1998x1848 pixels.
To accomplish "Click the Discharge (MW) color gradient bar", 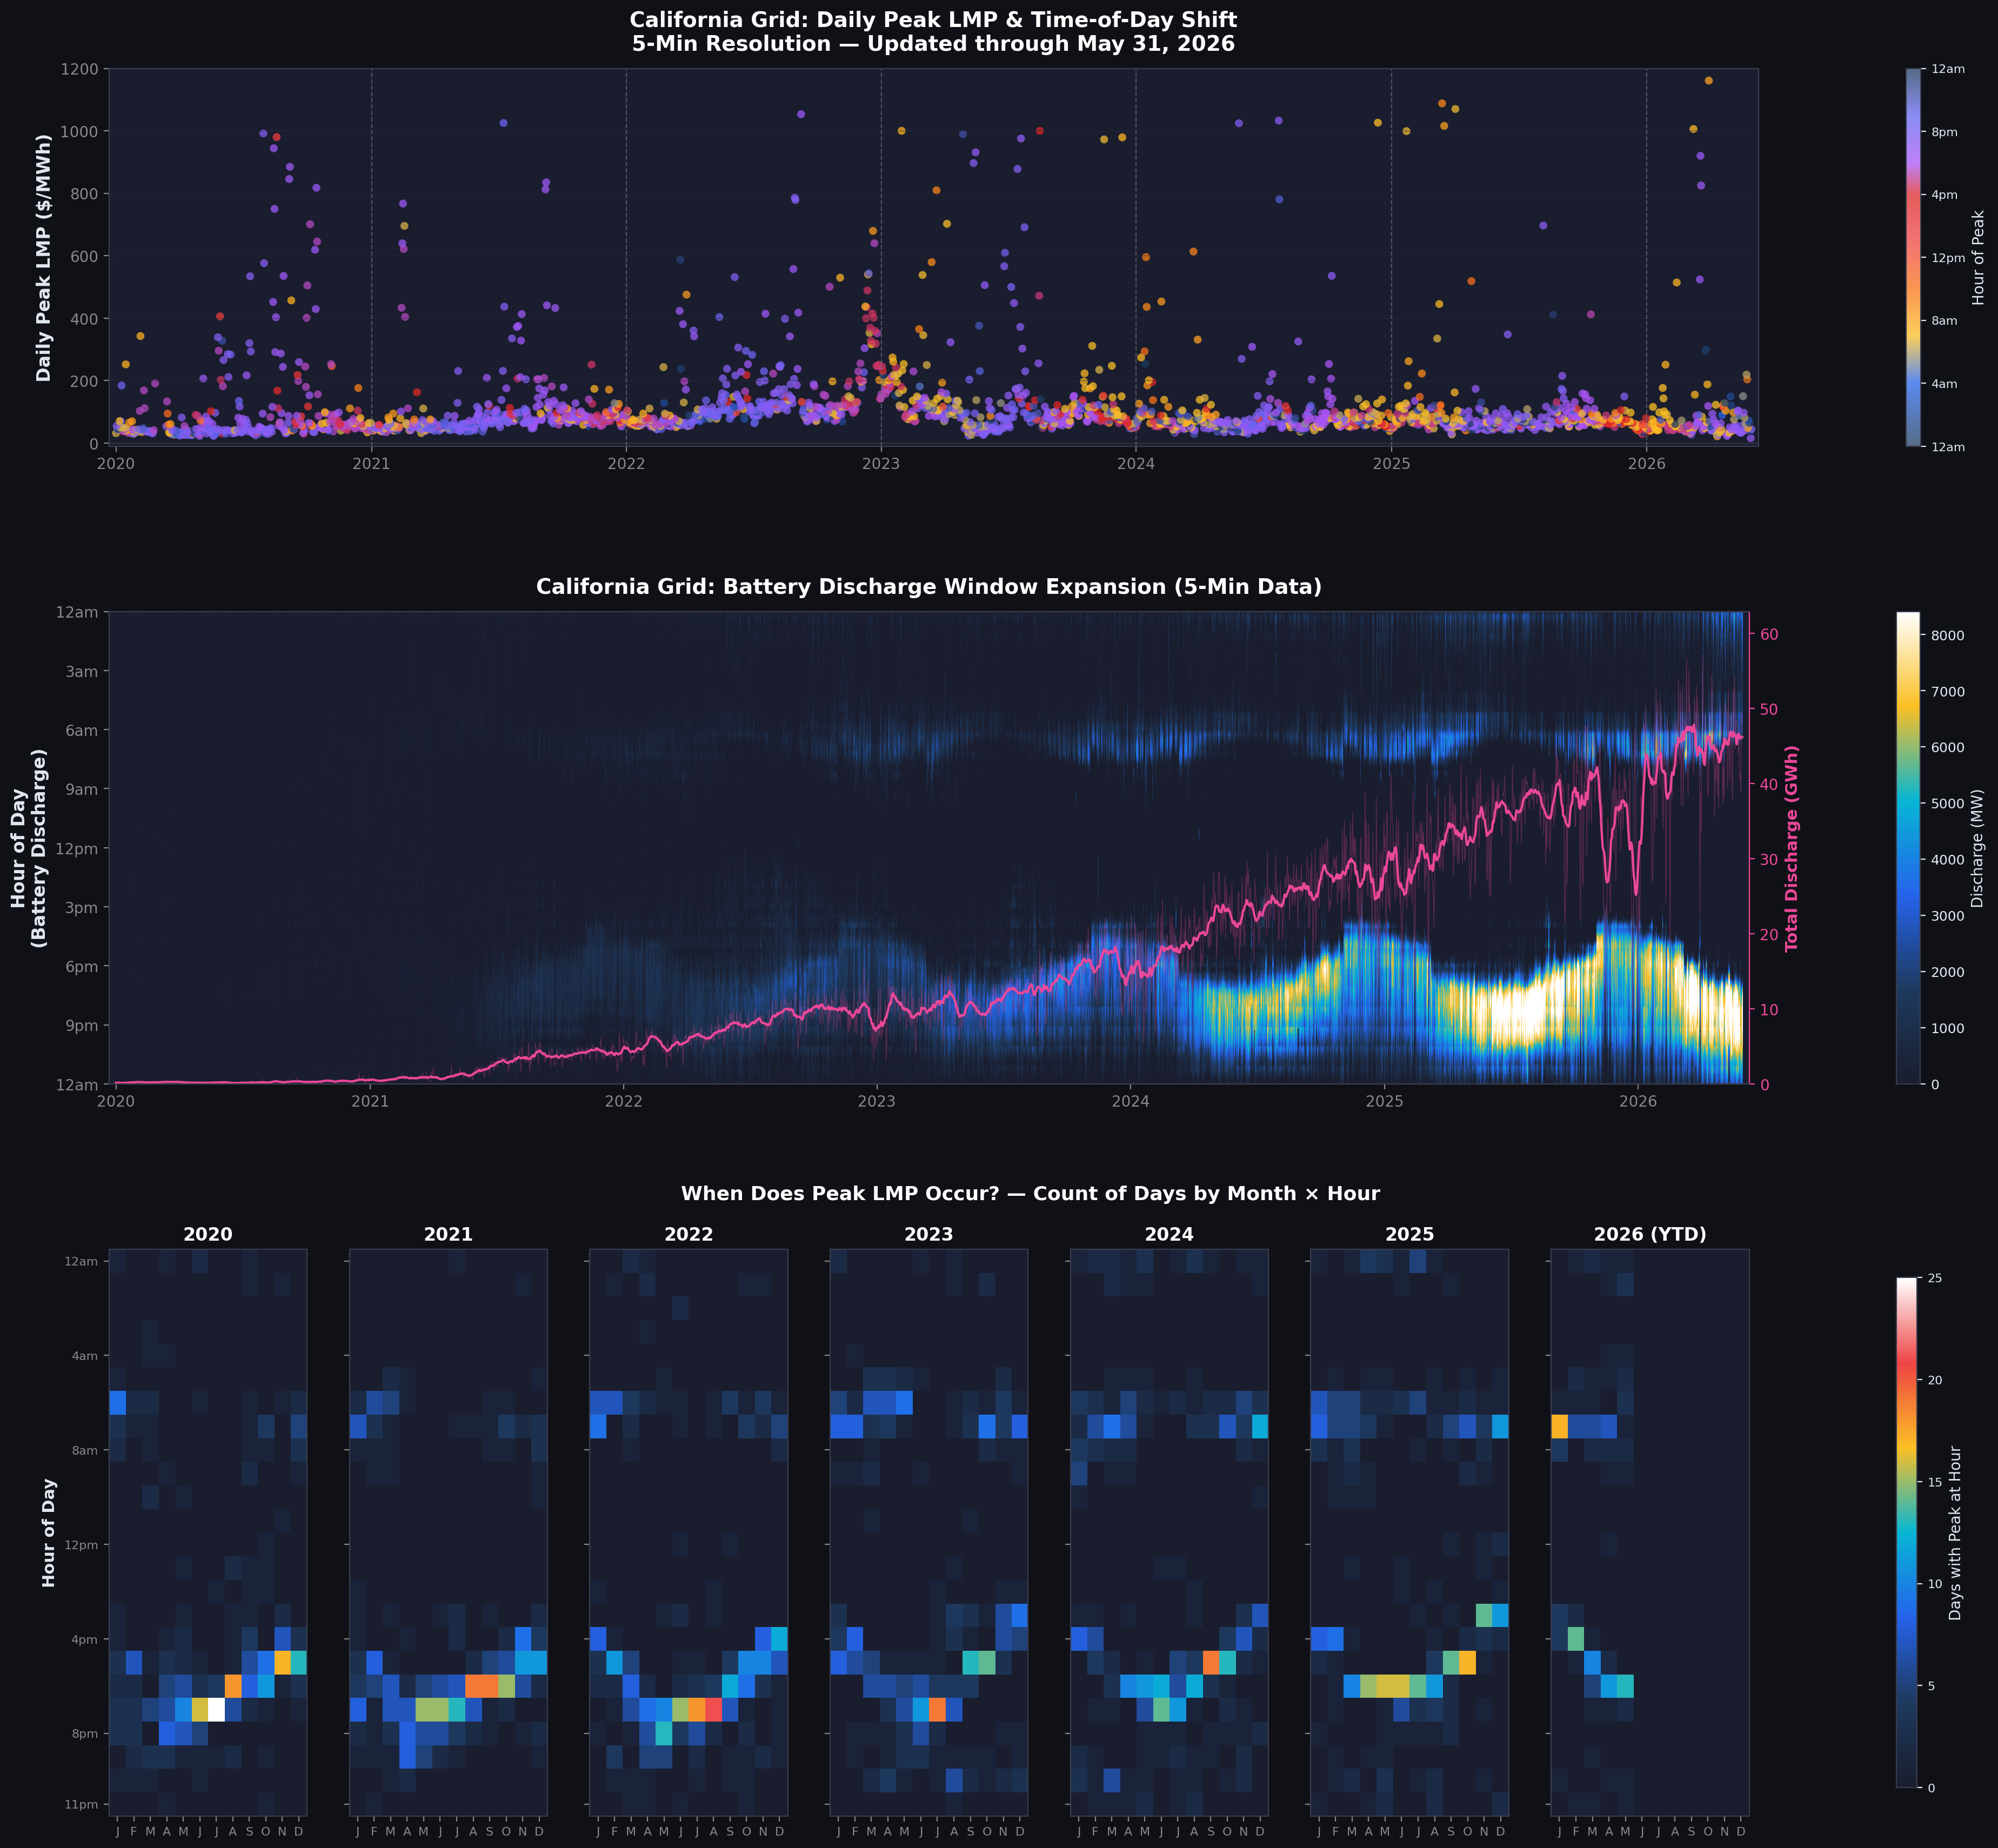I will click(1908, 848).
